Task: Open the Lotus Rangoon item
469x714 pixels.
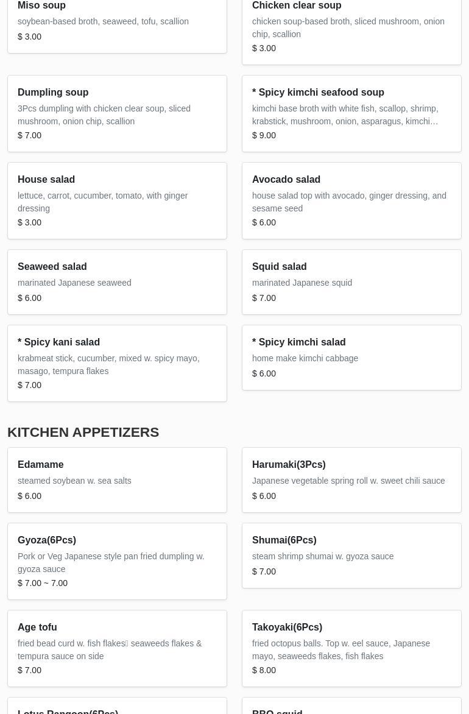Action: [x=117, y=708]
